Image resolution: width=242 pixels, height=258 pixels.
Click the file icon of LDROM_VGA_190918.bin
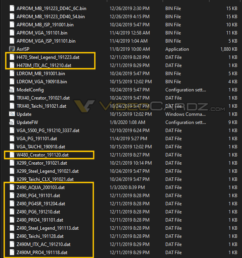click(12, 82)
